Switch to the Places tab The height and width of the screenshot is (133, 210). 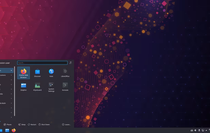[x=7, y=125]
